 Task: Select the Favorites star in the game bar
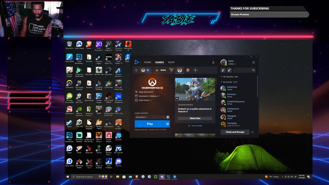click(157, 70)
